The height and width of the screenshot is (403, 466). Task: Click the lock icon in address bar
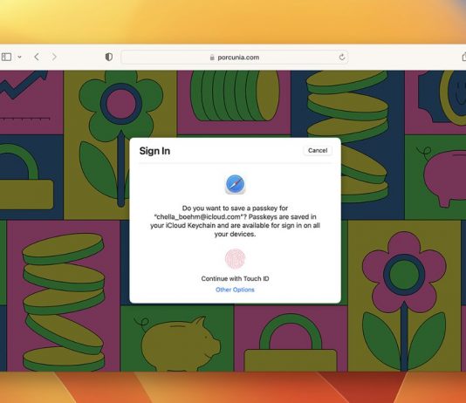coord(212,58)
